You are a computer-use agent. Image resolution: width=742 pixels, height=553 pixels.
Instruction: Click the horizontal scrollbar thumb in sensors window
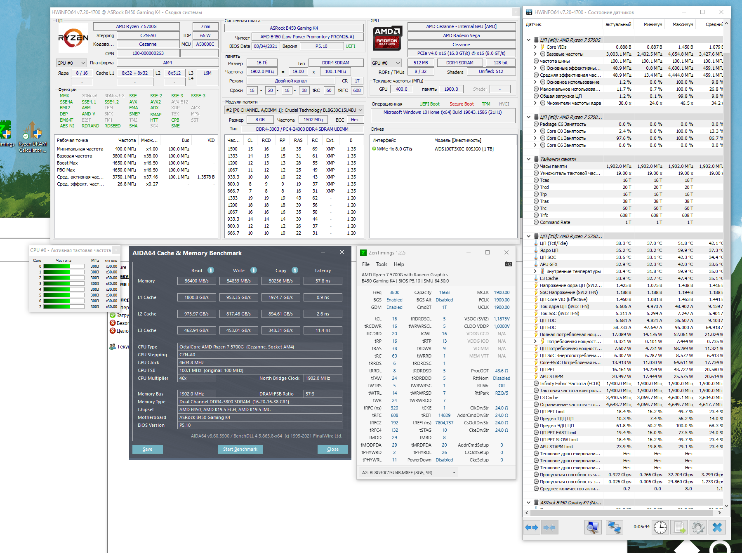(622, 513)
